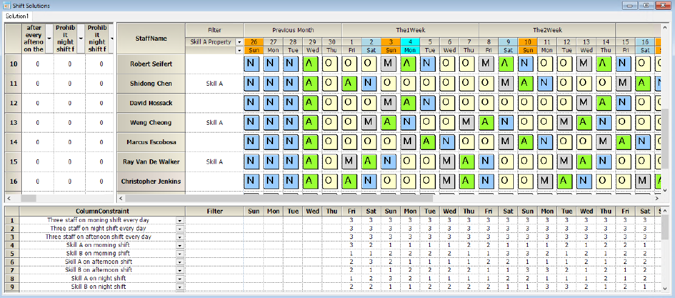Expand 'Three staff on morning shift' constraint dropdown
This screenshot has width=675, height=298.
[x=179, y=220]
